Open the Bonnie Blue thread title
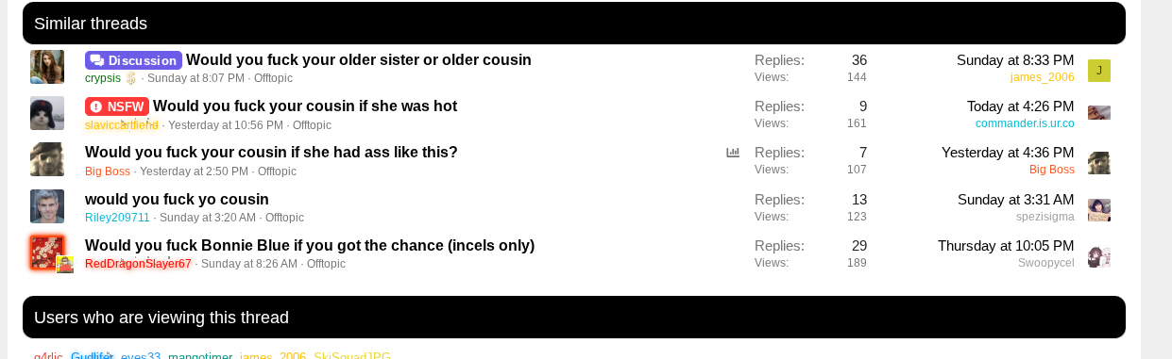 [x=310, y=245]
